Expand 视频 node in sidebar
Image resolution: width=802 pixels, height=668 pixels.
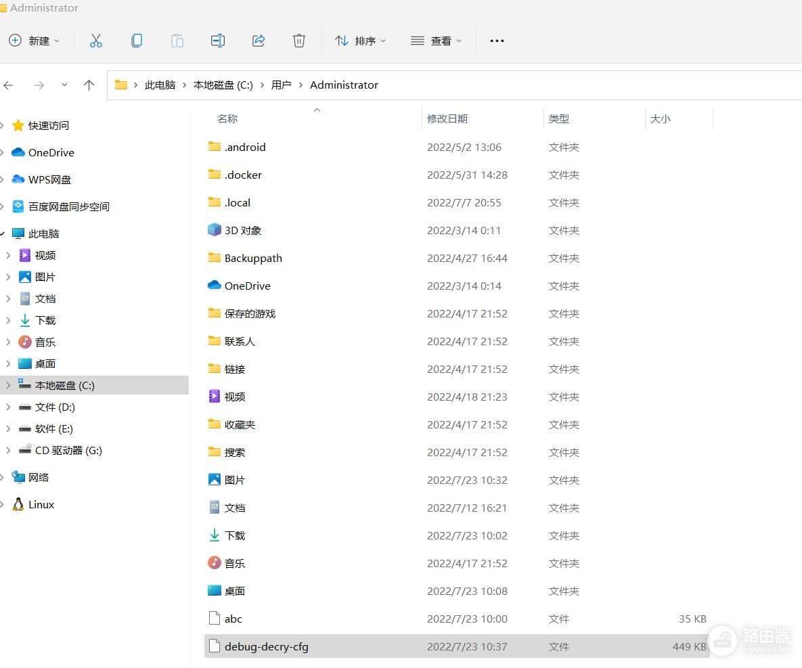(8, 255)
